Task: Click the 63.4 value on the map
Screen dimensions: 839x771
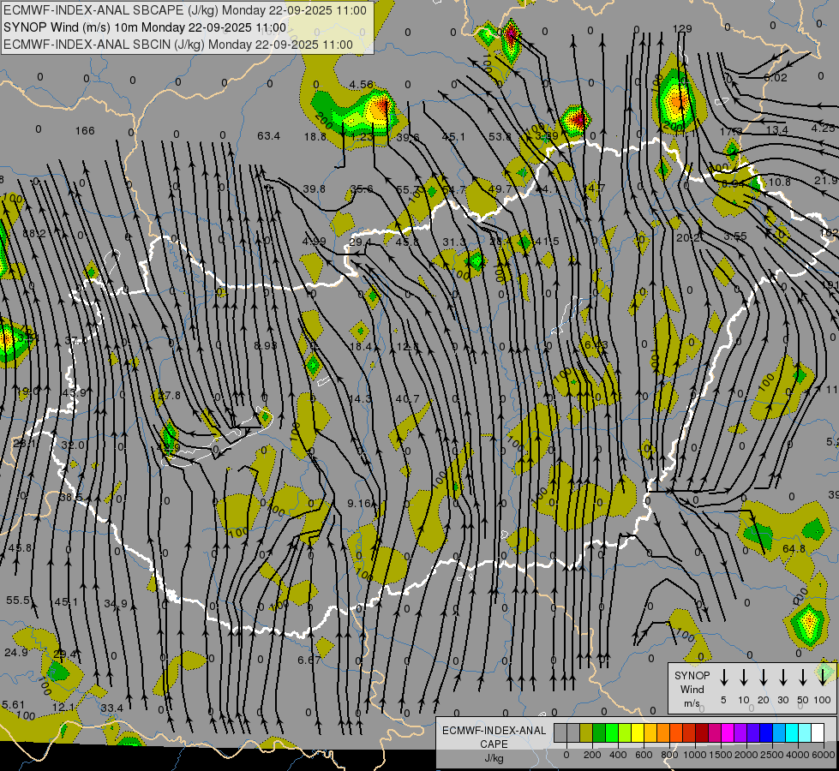Action: [x=268, y=136]
